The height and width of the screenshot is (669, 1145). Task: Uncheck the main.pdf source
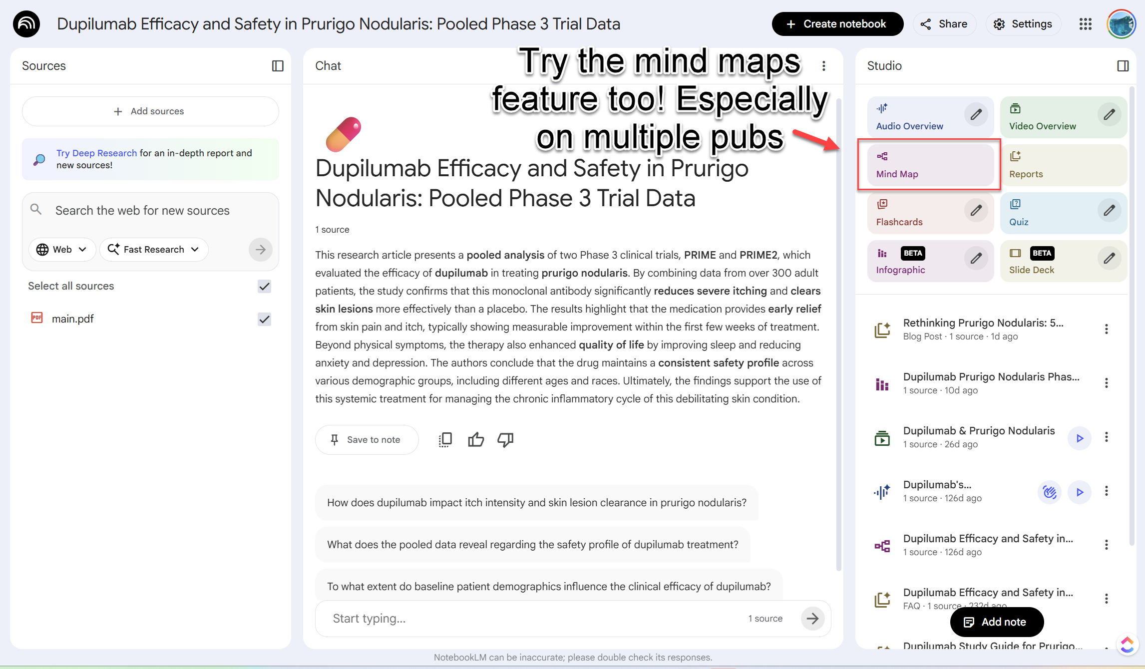tap(264, 319)
